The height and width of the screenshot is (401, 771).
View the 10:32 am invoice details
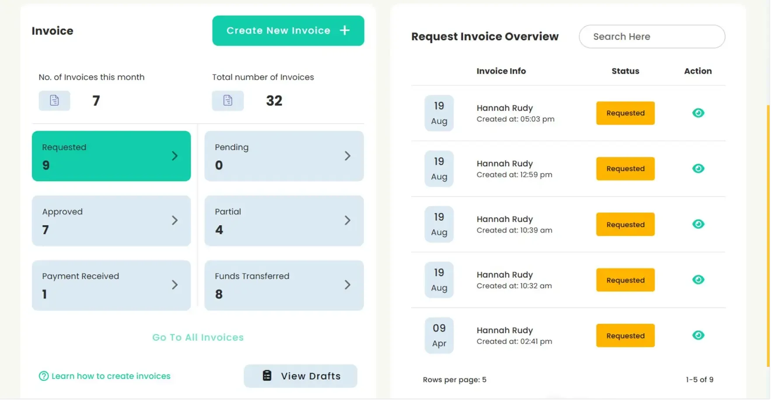point(698,280)
